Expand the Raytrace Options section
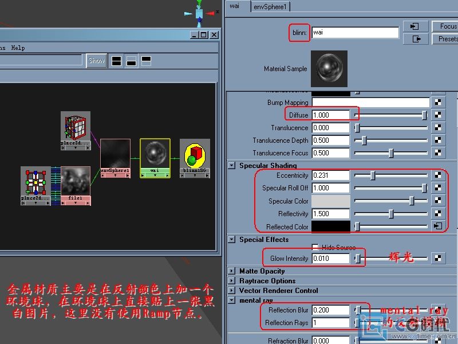 (x=232, y=281)
